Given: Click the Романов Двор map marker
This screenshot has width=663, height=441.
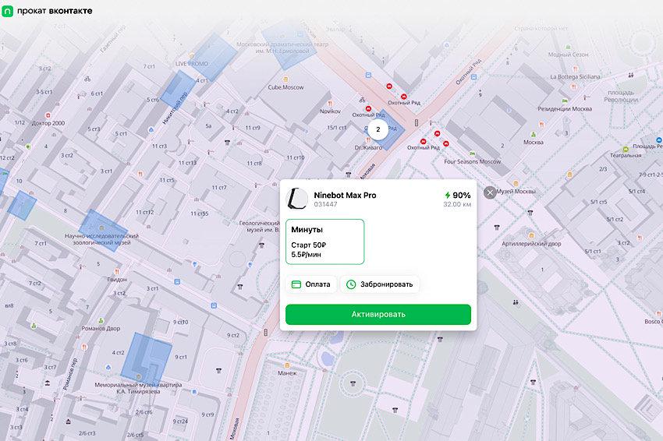Looking at the screenshot, I should [x=99, y=320].
